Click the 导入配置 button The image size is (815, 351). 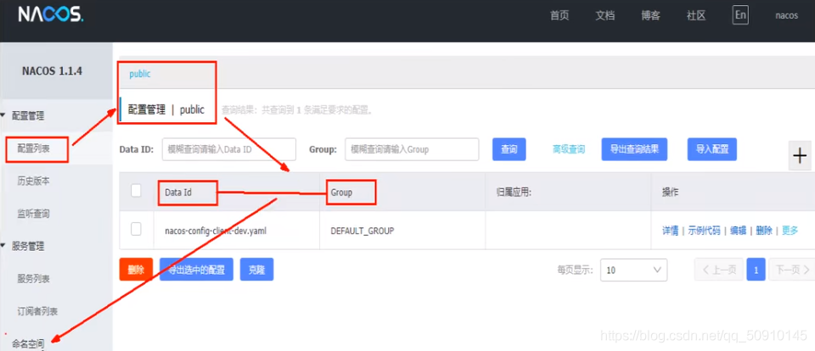(712, 149)
